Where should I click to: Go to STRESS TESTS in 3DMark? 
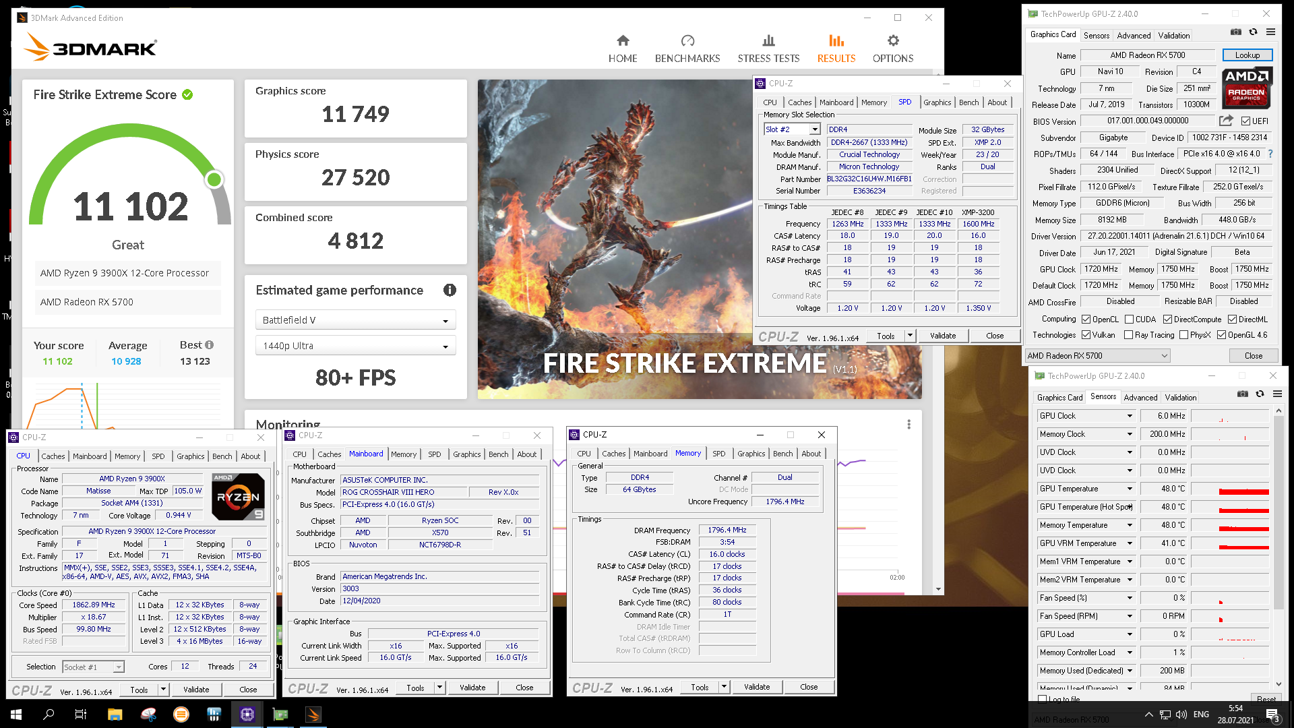[768, 49]
